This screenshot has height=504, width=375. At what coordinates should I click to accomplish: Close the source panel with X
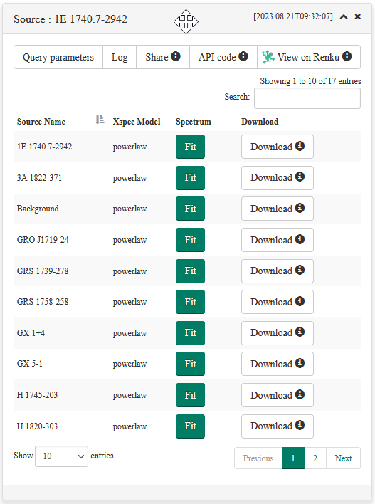click(x=358, y=16)
